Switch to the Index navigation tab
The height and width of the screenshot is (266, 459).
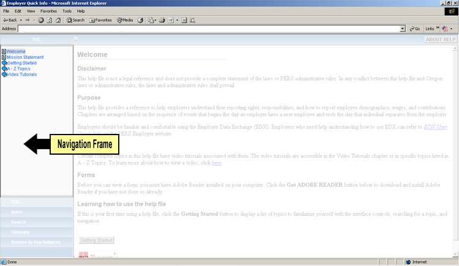click(x=17, y=212)
